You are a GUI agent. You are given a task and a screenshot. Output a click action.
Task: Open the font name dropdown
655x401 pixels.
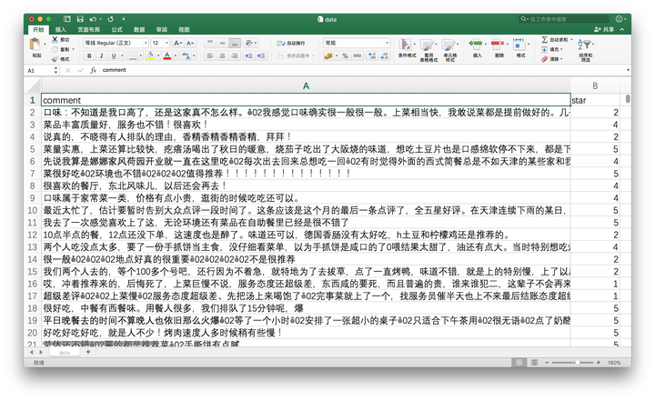[x=146, y=43]
